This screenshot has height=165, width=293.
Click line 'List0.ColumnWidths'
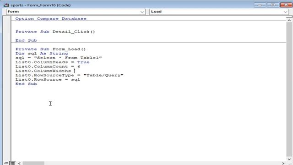pos(43,71)
